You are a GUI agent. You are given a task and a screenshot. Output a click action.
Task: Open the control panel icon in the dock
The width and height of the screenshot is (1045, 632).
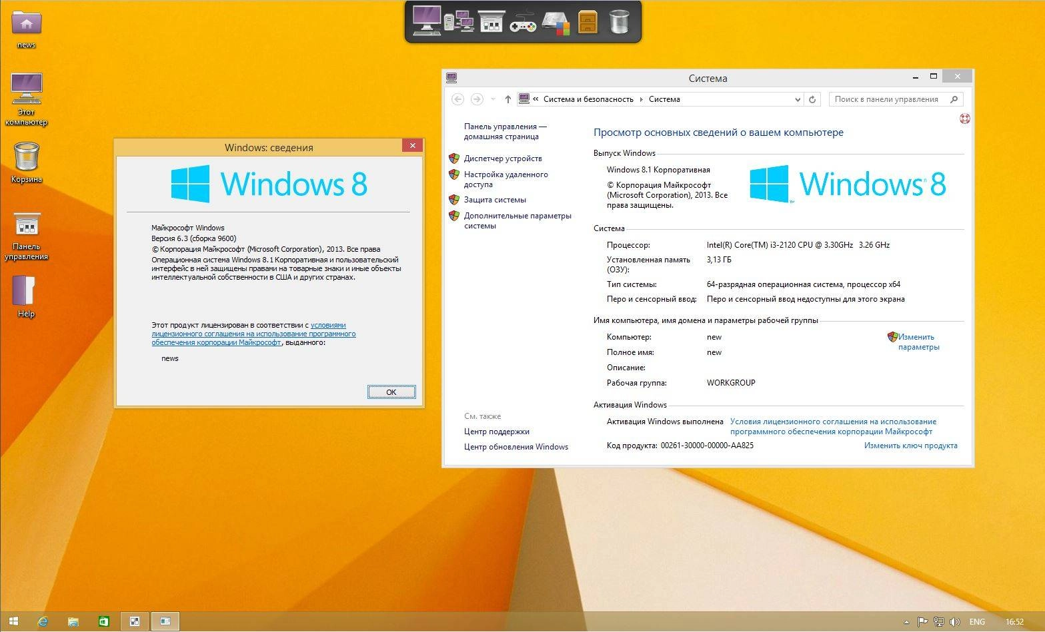[x=491, y=22]
